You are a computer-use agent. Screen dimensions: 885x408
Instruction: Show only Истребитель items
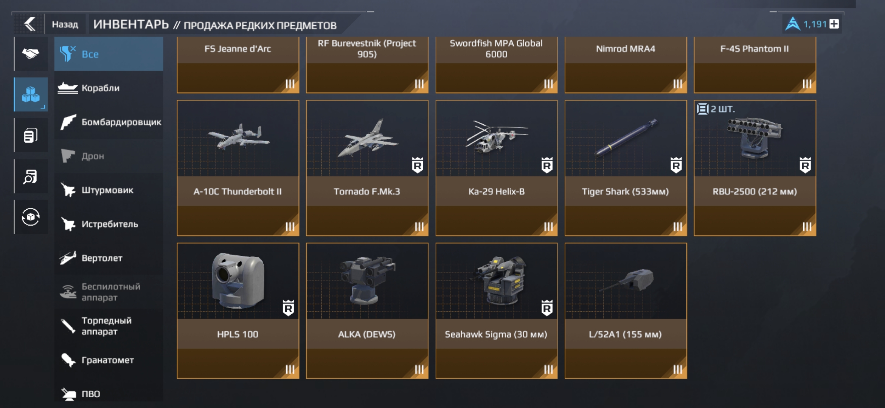tap(109, 224)
